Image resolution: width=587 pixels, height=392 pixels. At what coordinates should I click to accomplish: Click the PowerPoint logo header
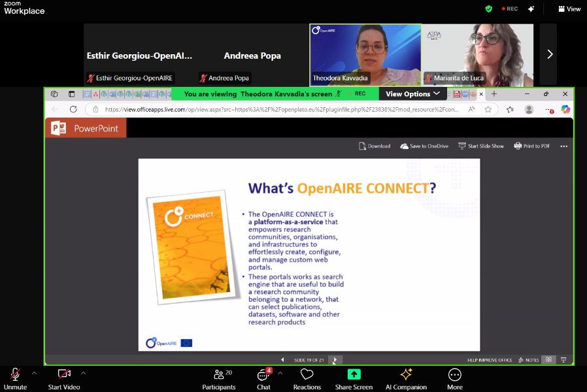coord(86,128)
